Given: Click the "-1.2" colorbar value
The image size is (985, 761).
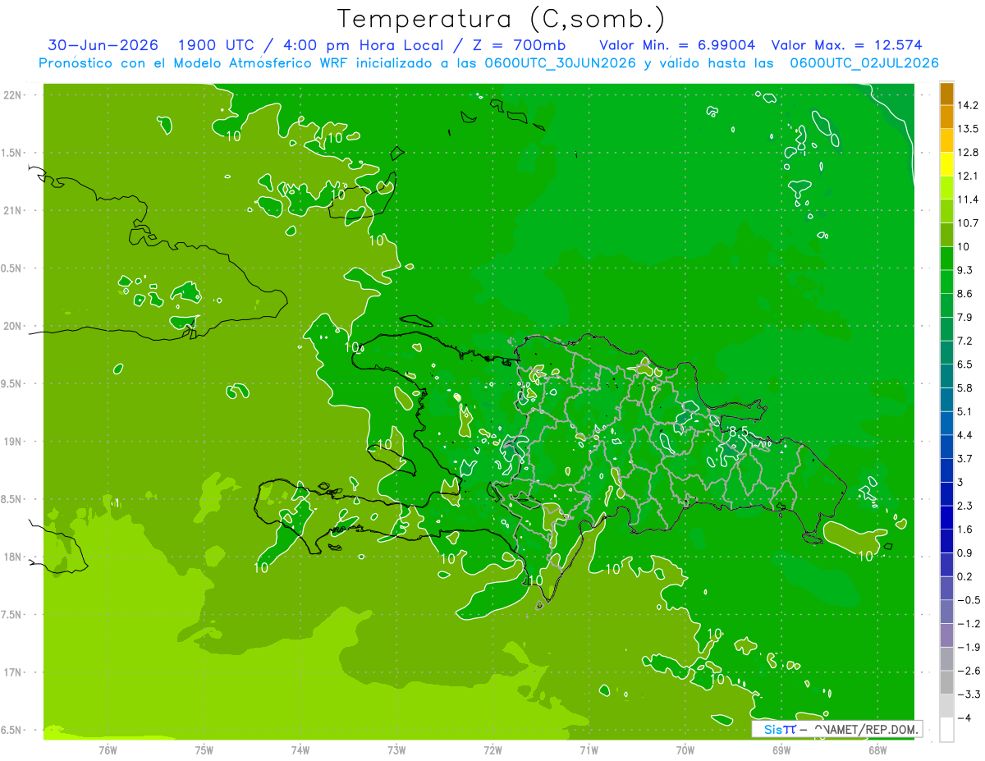Looking at the screenshot, I should 969,624.
